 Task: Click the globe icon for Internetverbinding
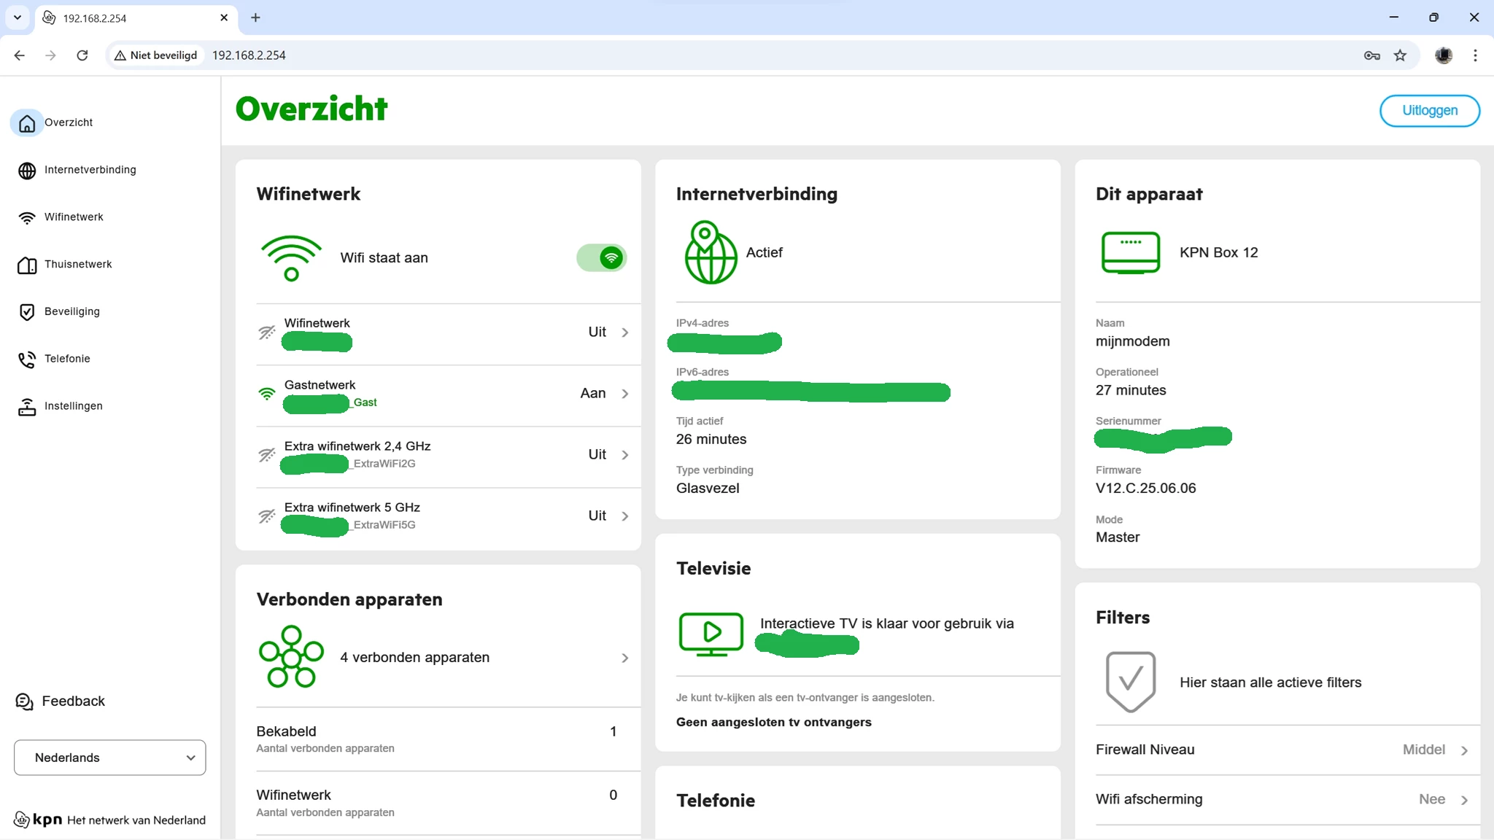[x=27, y=171]
